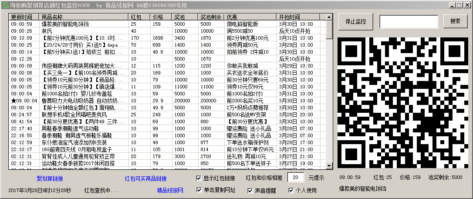Maximize the window
Viewport: 473px width, 199px height.
pyautogui.click(x=460, y=5)
